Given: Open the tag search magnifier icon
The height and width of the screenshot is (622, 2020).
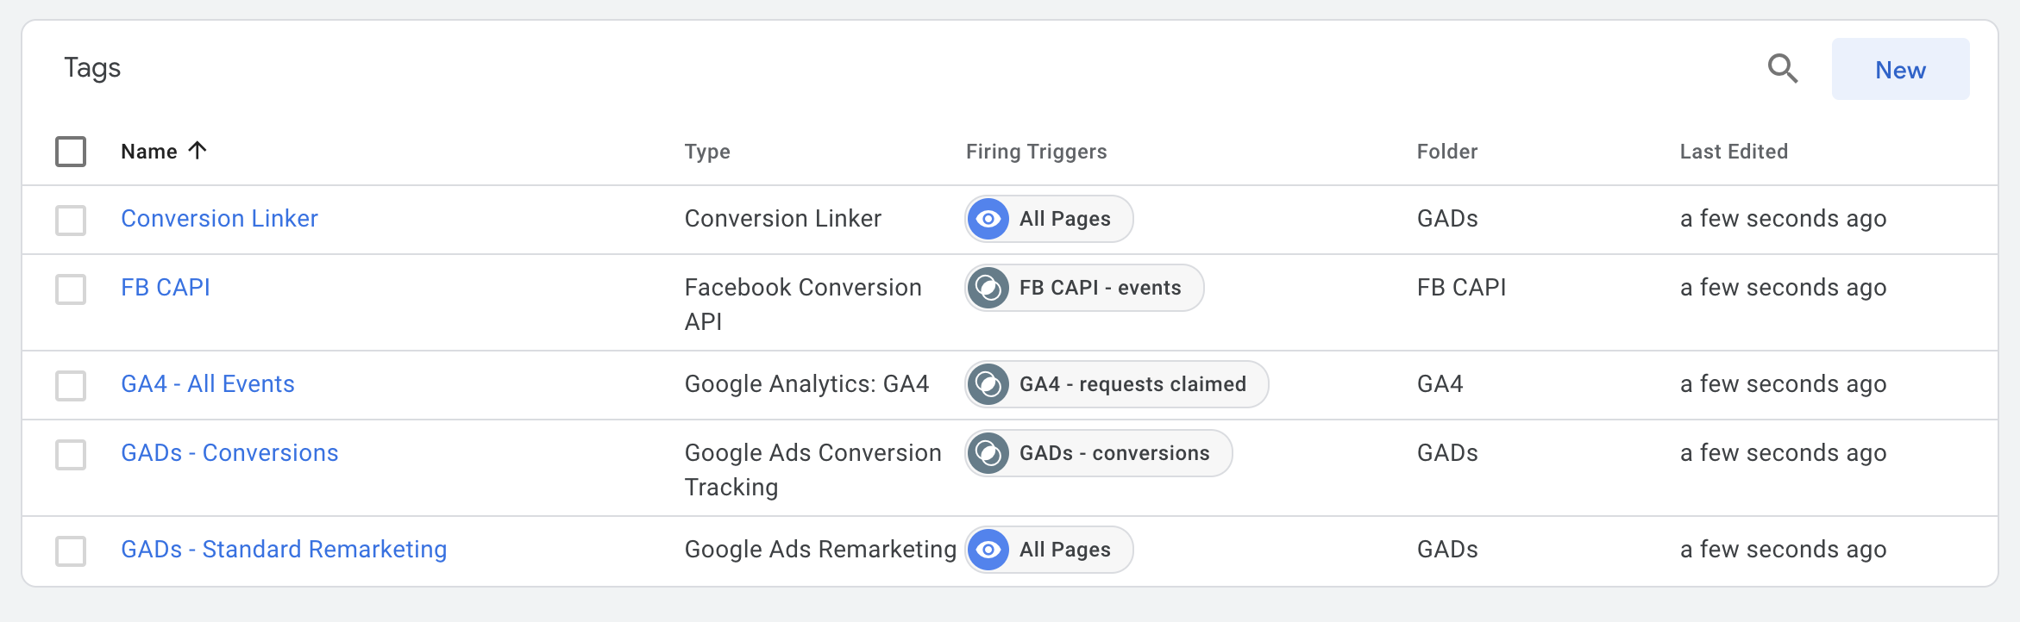Looking at the screenshot, I should point(1783,68).
